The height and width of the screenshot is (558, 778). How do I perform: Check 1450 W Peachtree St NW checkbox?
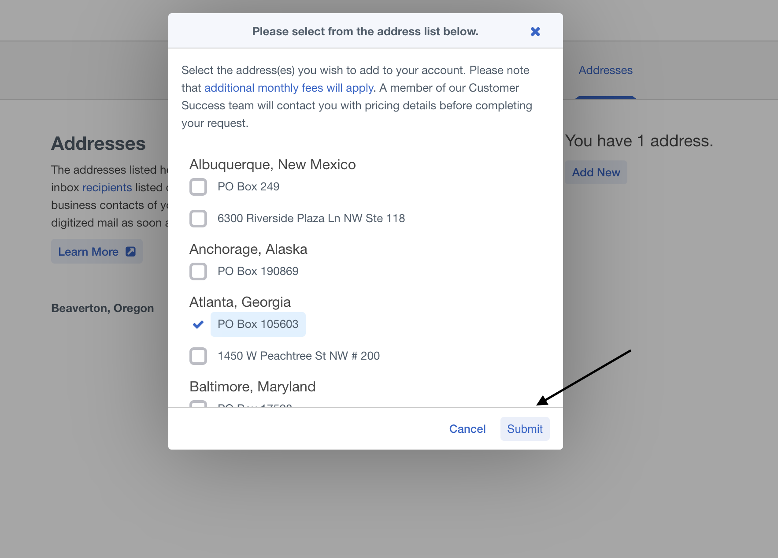pos(198,356)
